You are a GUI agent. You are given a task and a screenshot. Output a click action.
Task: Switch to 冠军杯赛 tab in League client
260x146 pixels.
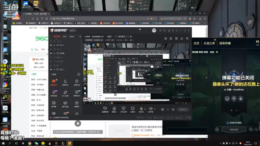point(225,43)
